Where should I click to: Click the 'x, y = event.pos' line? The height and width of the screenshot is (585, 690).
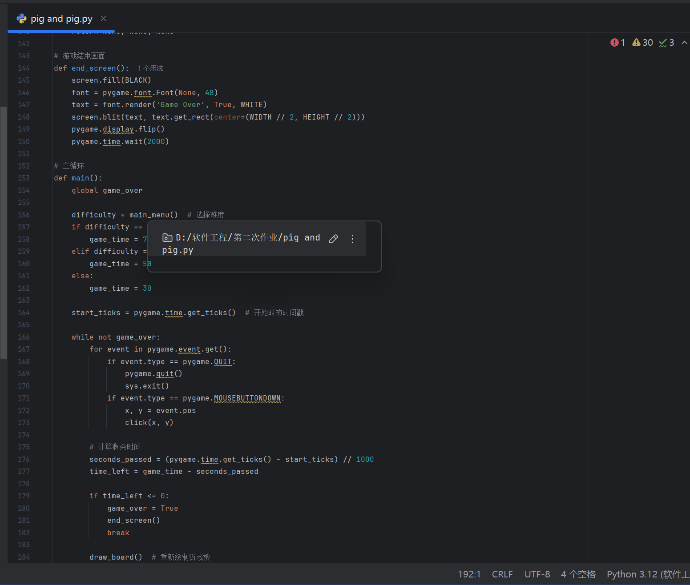pos(160,410)
